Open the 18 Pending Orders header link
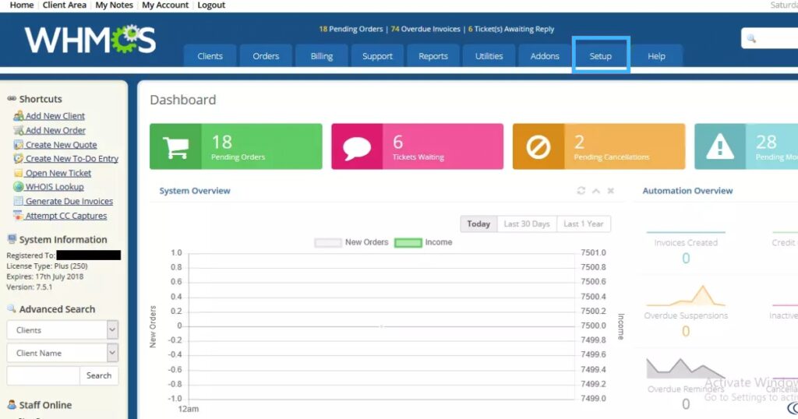 tap(351, 29)
